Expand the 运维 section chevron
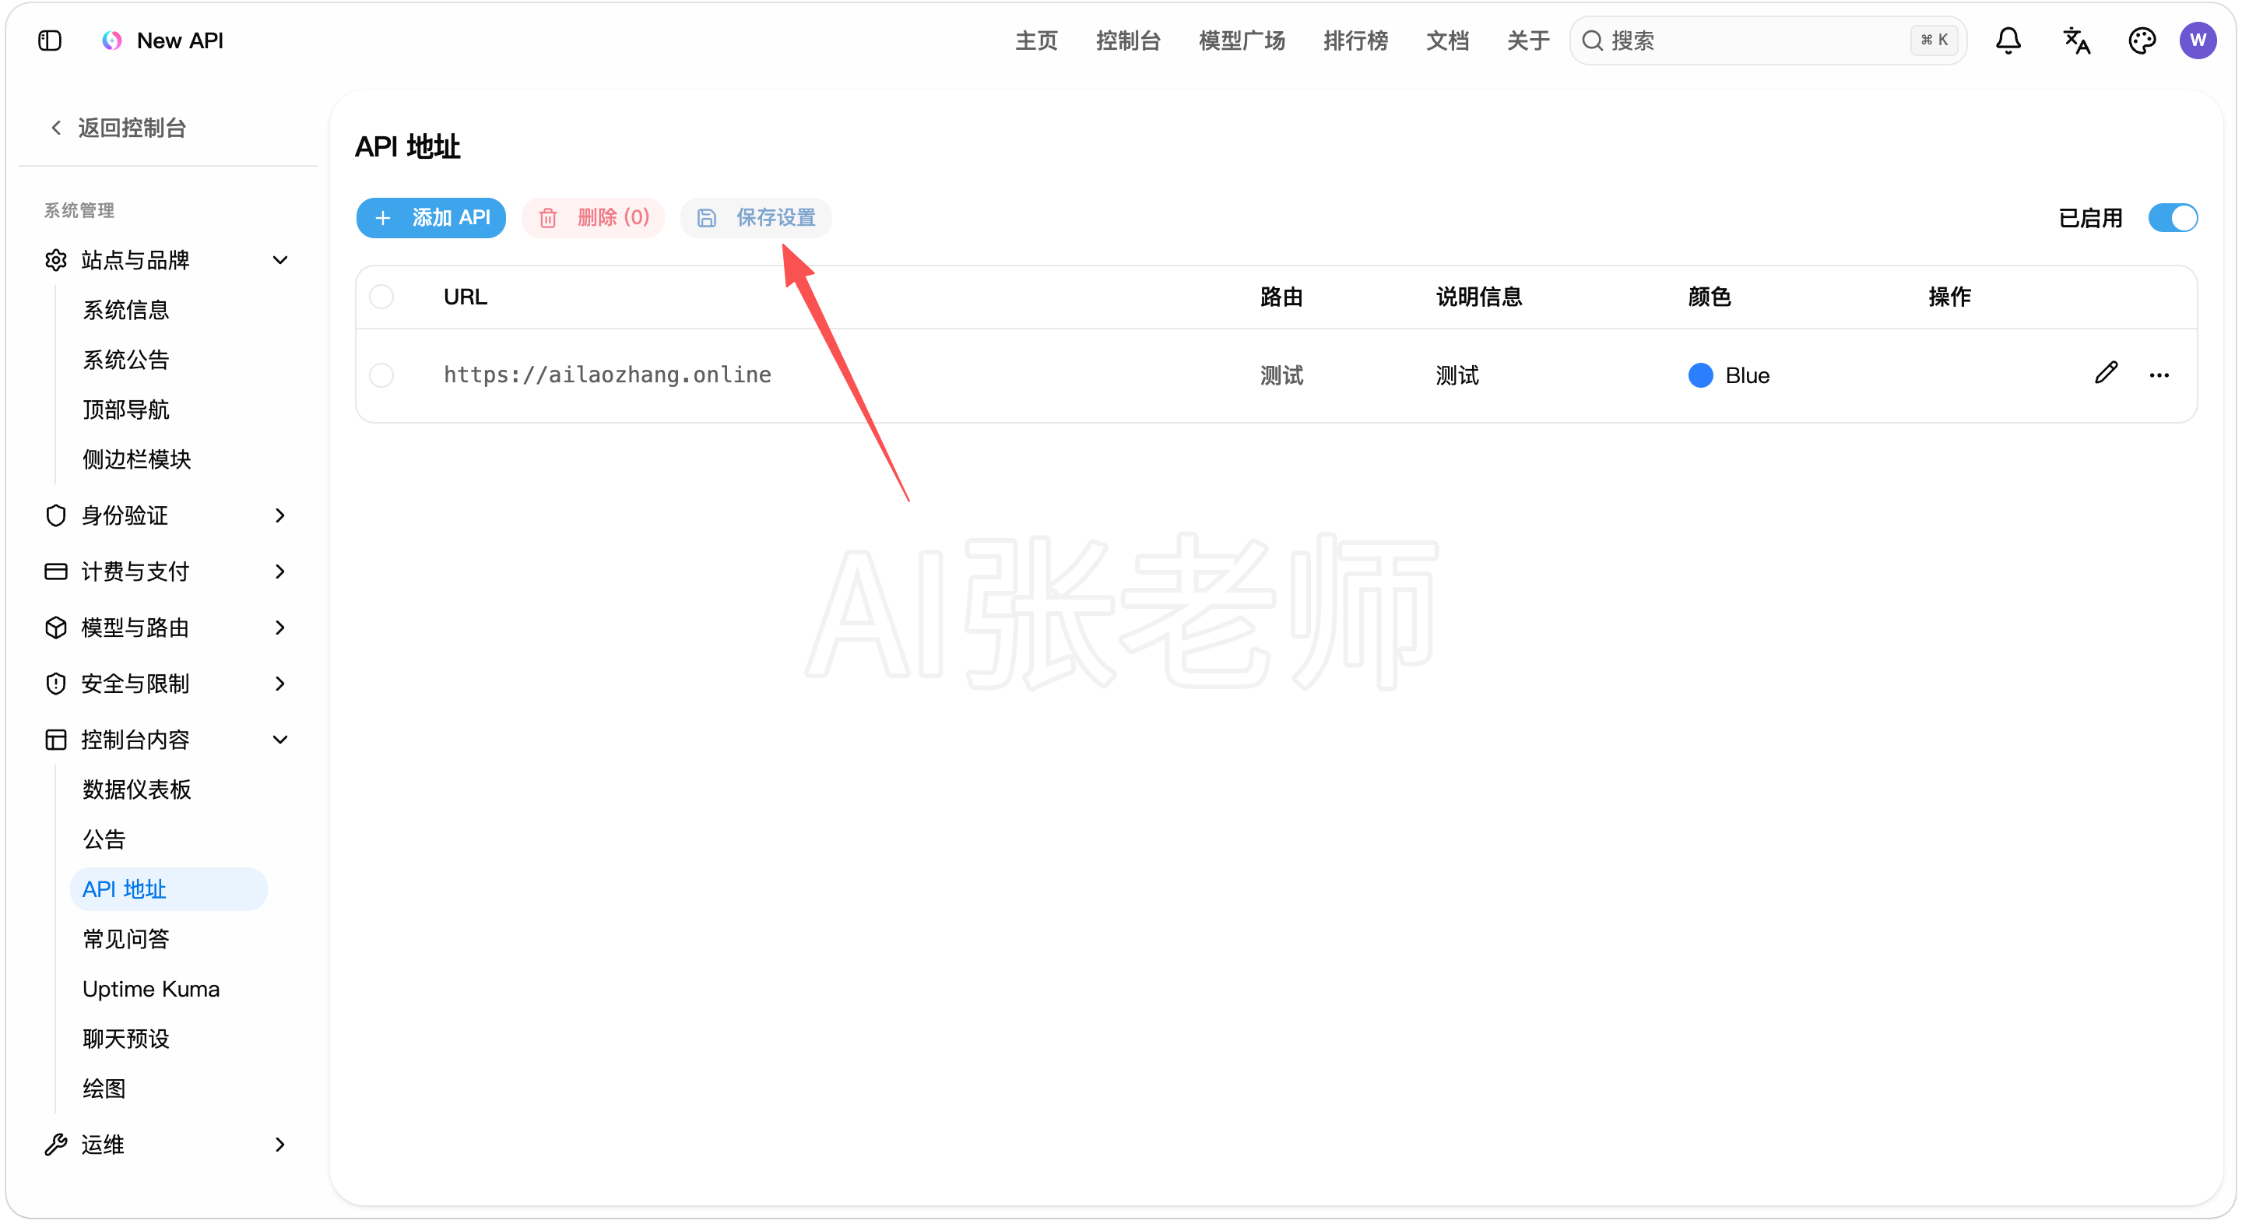 [x=280, y=1145]
